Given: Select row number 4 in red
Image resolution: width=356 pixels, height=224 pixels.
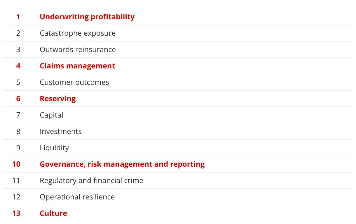Looking at the screenshot, I should tap(18, 66).
